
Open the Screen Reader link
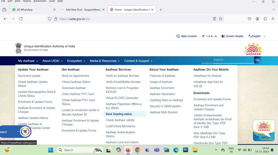(233, 36)
